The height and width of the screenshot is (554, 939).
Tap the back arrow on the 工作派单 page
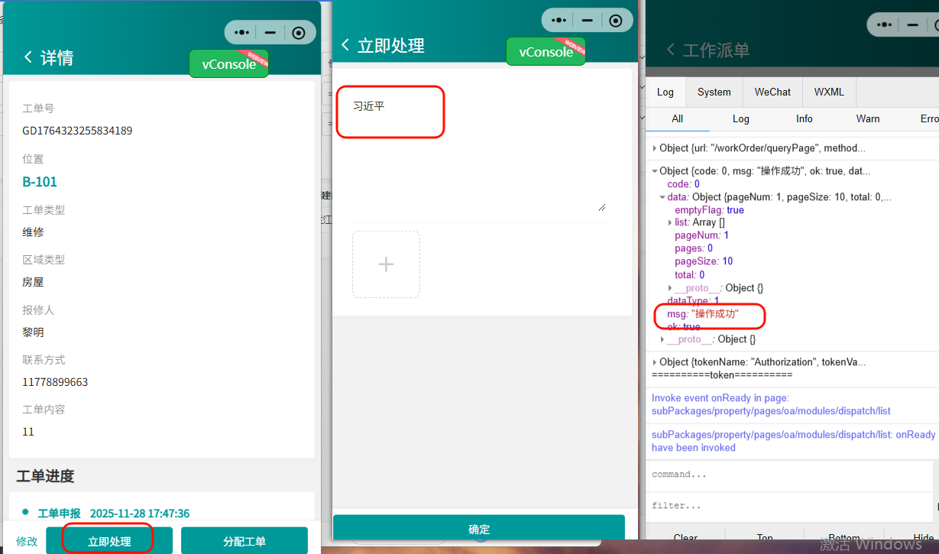click(x=669, y=49)
